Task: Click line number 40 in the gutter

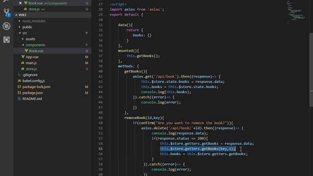Action: click(101, 71)
